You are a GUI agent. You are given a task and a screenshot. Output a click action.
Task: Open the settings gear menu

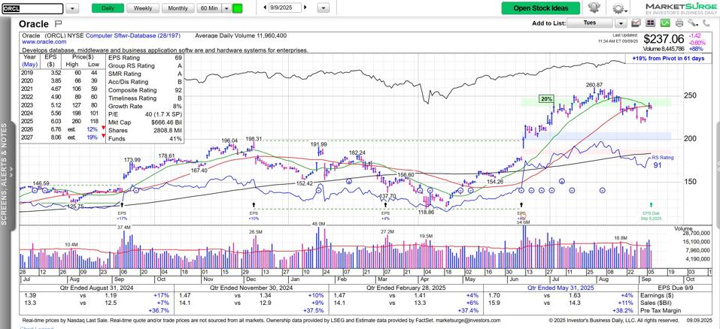621,8
